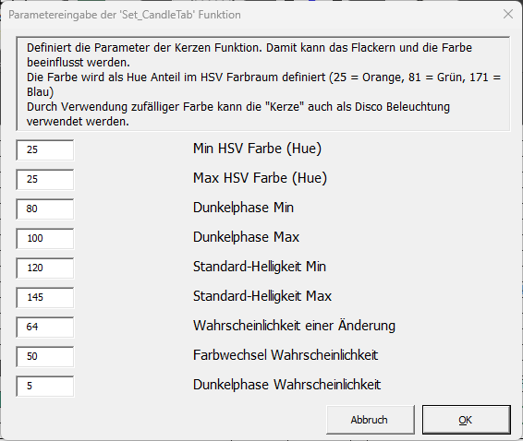
Task: Click the Standard-Helligkeit Max input box
Action: pyautogui.click(x=45, y=297)
